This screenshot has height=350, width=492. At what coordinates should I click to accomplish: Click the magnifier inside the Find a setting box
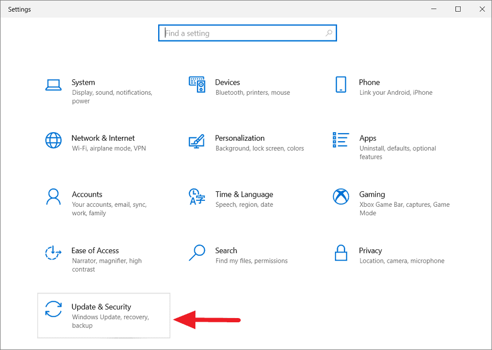[329, 33]
